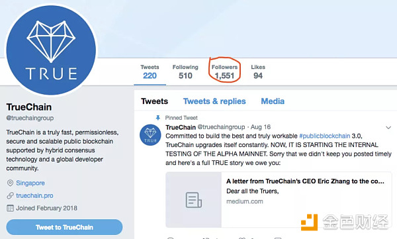Open the circled Followers 1,551 list
The image size is (397, 239).
[x=224, y=72]
